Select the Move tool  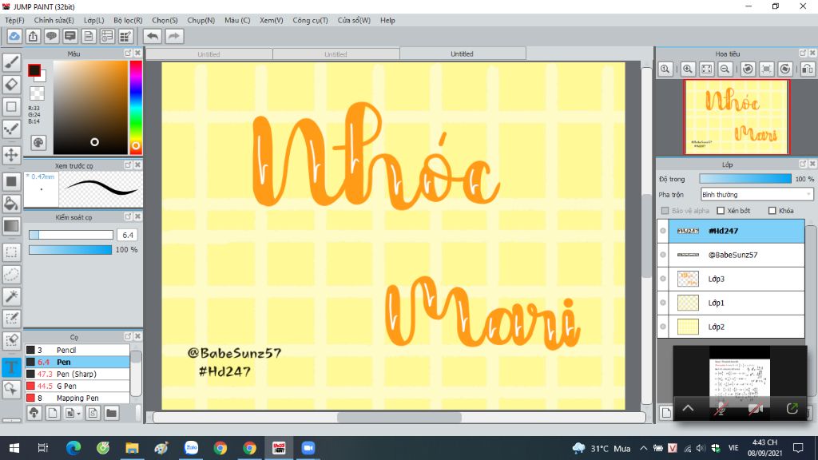click(11, 155)
